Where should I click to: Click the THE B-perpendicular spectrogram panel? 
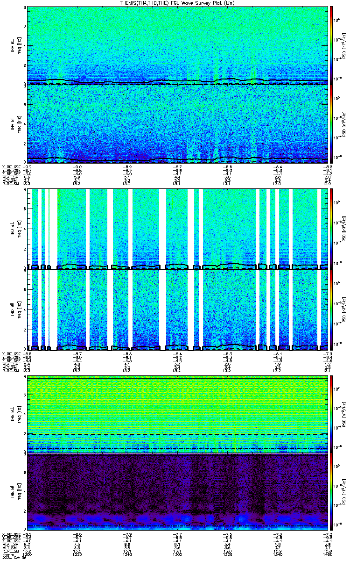click(x=178, y=414)
